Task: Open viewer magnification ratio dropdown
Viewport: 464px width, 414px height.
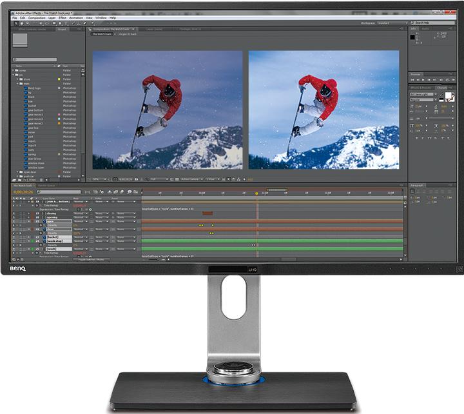Action: 99,179
